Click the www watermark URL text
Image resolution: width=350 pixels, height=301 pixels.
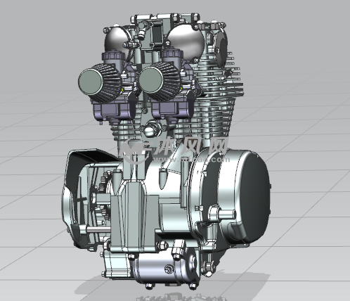[x=192, y=160]
